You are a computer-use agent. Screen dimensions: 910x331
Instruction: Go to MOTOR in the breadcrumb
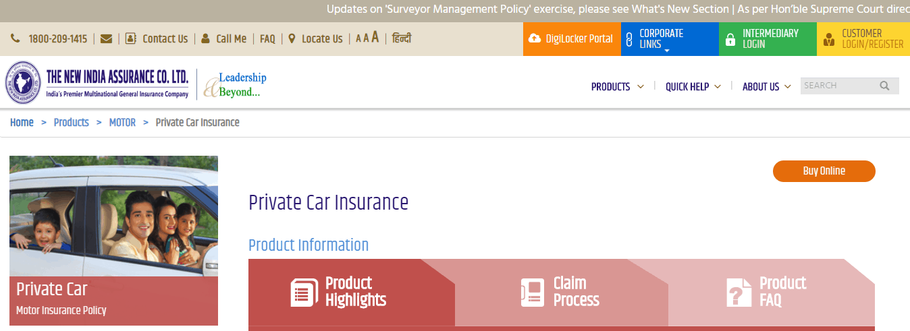tap(122, 122)
